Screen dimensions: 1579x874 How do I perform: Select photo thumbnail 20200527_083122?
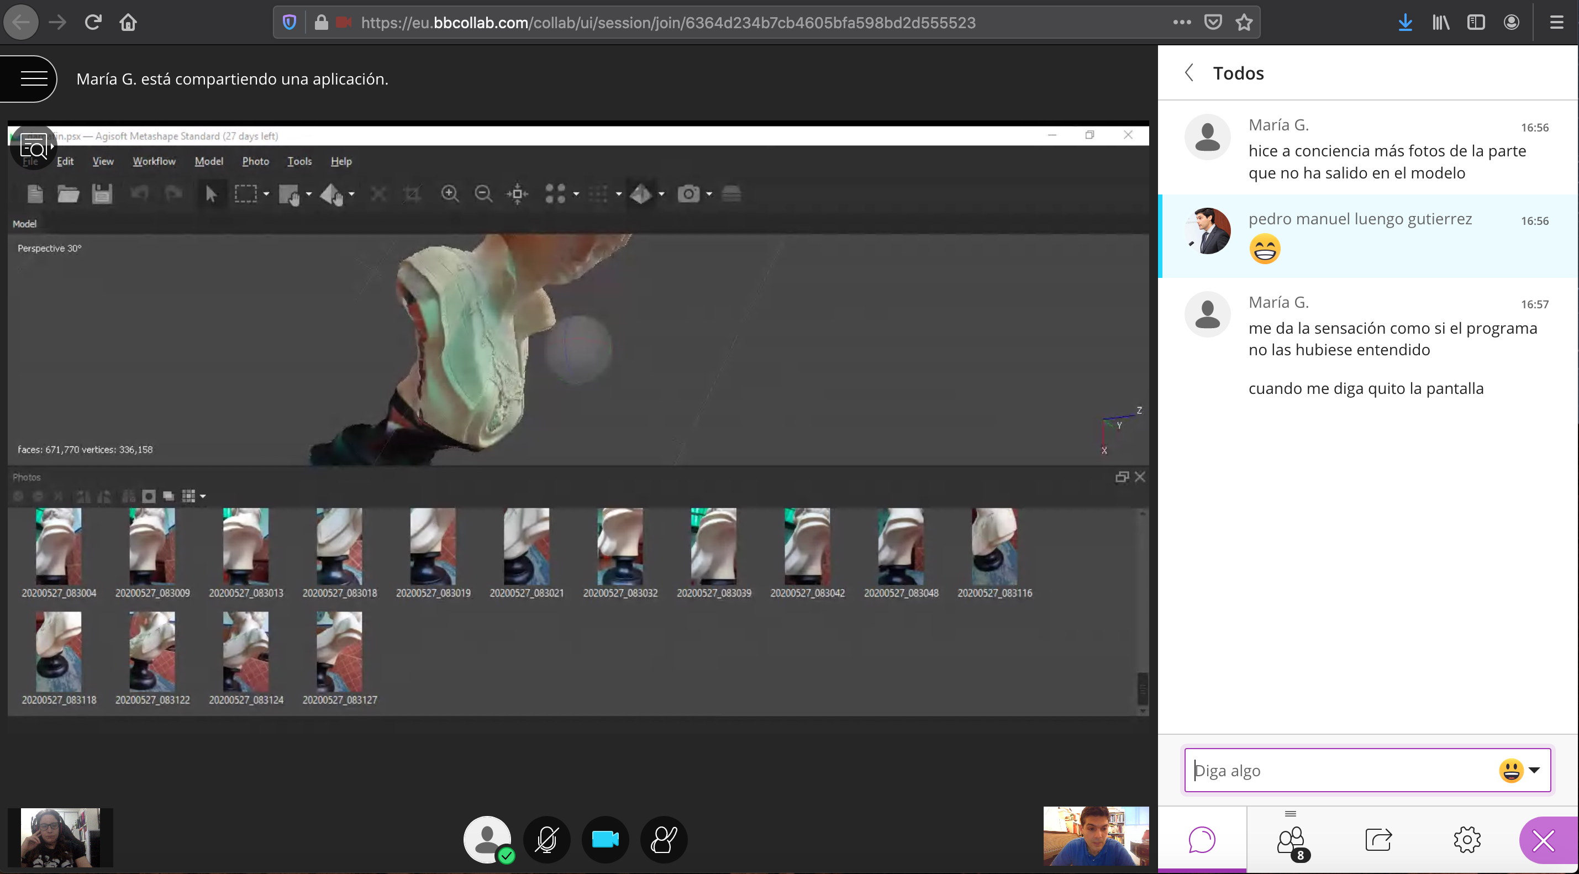pyautogui.click(x=152, y=651)
